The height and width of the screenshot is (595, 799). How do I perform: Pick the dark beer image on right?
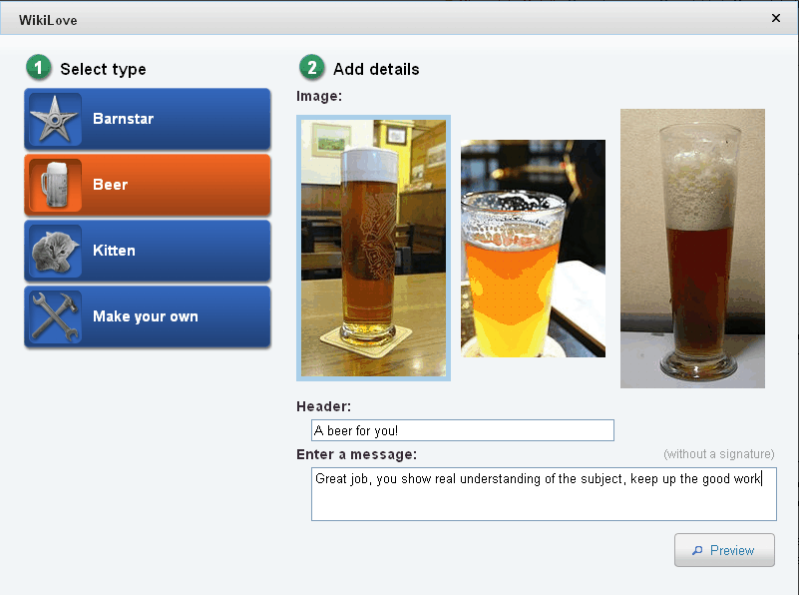click(692, 248)
